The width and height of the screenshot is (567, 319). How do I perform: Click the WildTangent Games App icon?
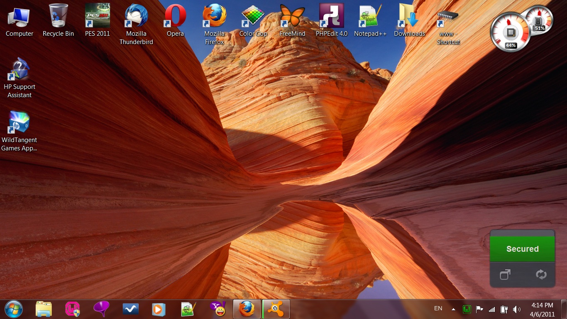(x=19, y=123)
